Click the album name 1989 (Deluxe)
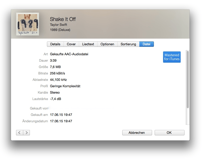This screenshot has height=165, width=209. pyautogui.click(x=60, y=30)
